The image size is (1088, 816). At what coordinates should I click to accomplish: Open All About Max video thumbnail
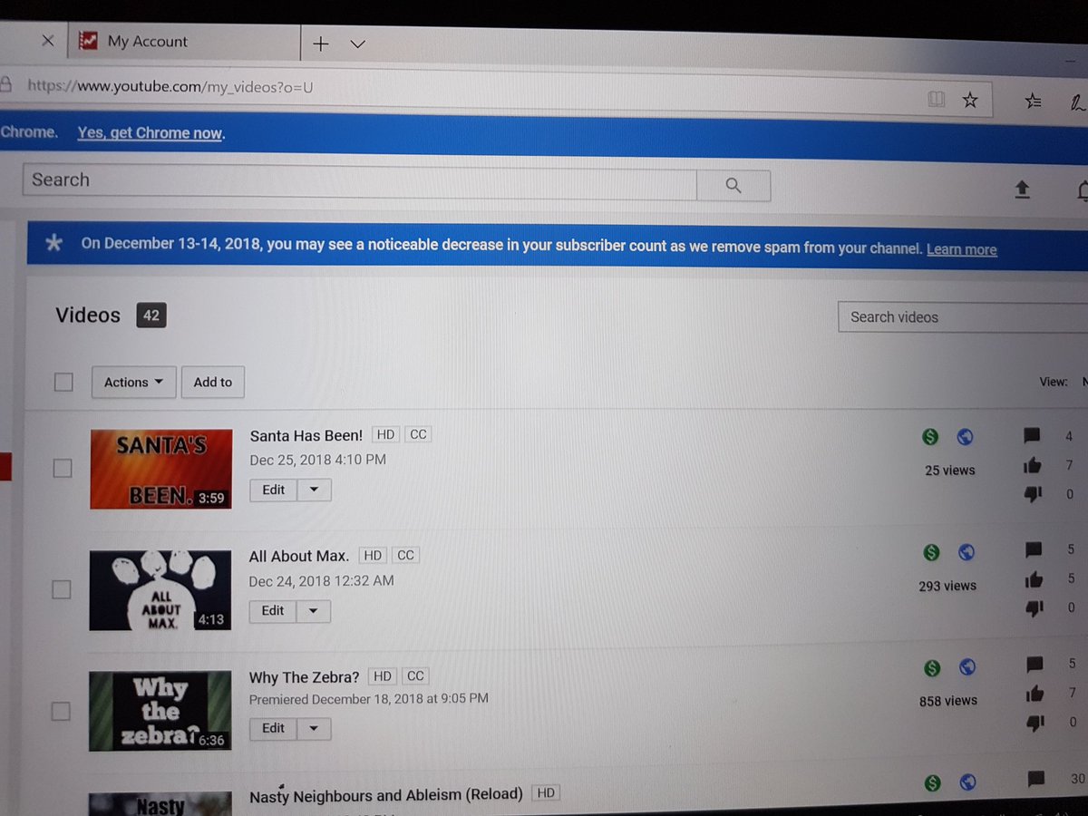pos(160,590)
